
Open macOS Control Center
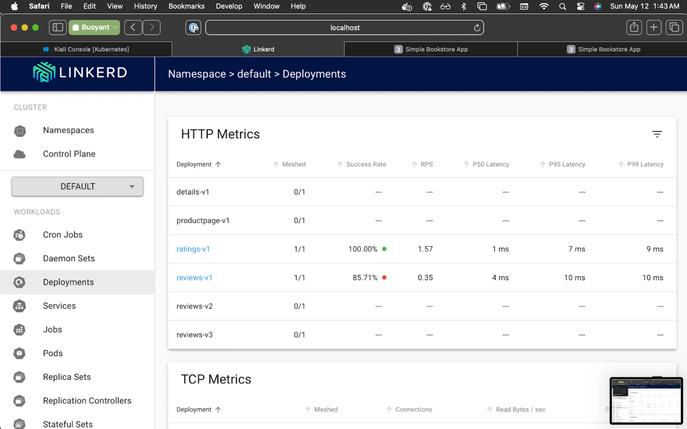[580, 6]
